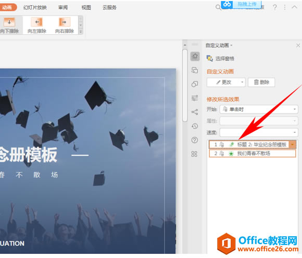
Task: Click the vertical scrollbar beside the slide
Action: coord(185,86)
